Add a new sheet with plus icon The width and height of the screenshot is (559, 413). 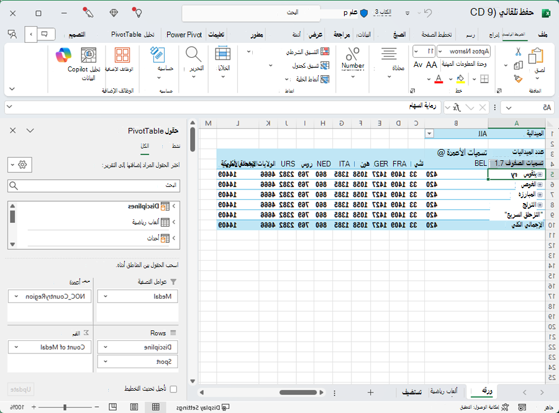pyautogui.click(x=370, y=393)
